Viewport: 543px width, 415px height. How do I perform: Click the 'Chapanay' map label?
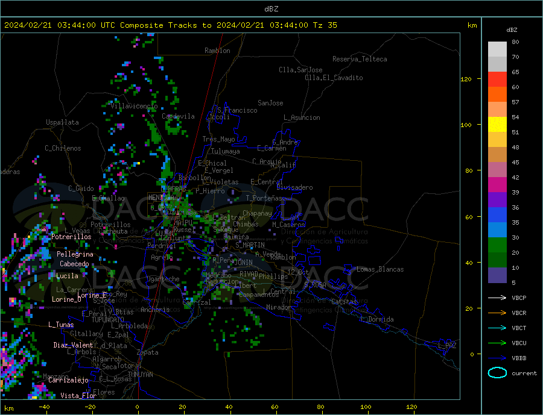257,213
